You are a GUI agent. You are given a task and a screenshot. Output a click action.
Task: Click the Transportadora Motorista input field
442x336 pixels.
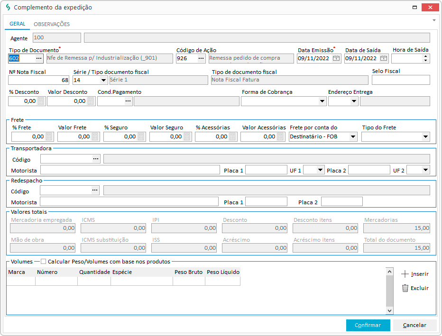point(130,170)
